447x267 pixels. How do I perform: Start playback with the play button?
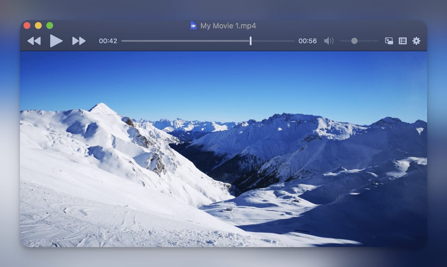point(56,41)
